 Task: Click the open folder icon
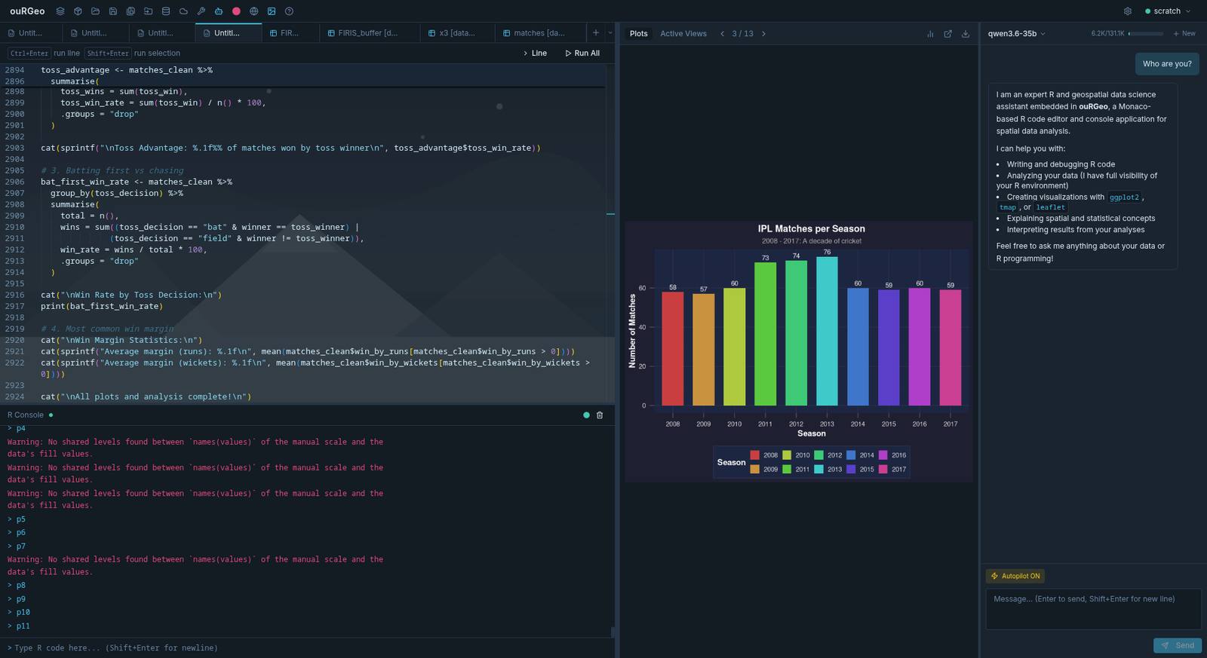click(x=95, y=11)
